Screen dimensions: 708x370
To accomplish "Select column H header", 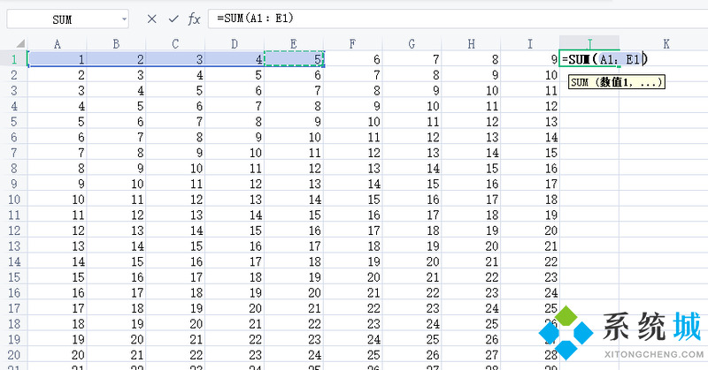I will 471,43.
